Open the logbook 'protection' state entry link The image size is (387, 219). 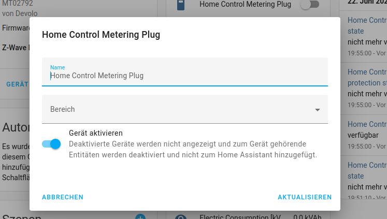(367, 77)
